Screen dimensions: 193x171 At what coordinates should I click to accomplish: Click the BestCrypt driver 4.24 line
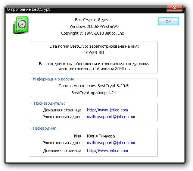pos(94,93)
